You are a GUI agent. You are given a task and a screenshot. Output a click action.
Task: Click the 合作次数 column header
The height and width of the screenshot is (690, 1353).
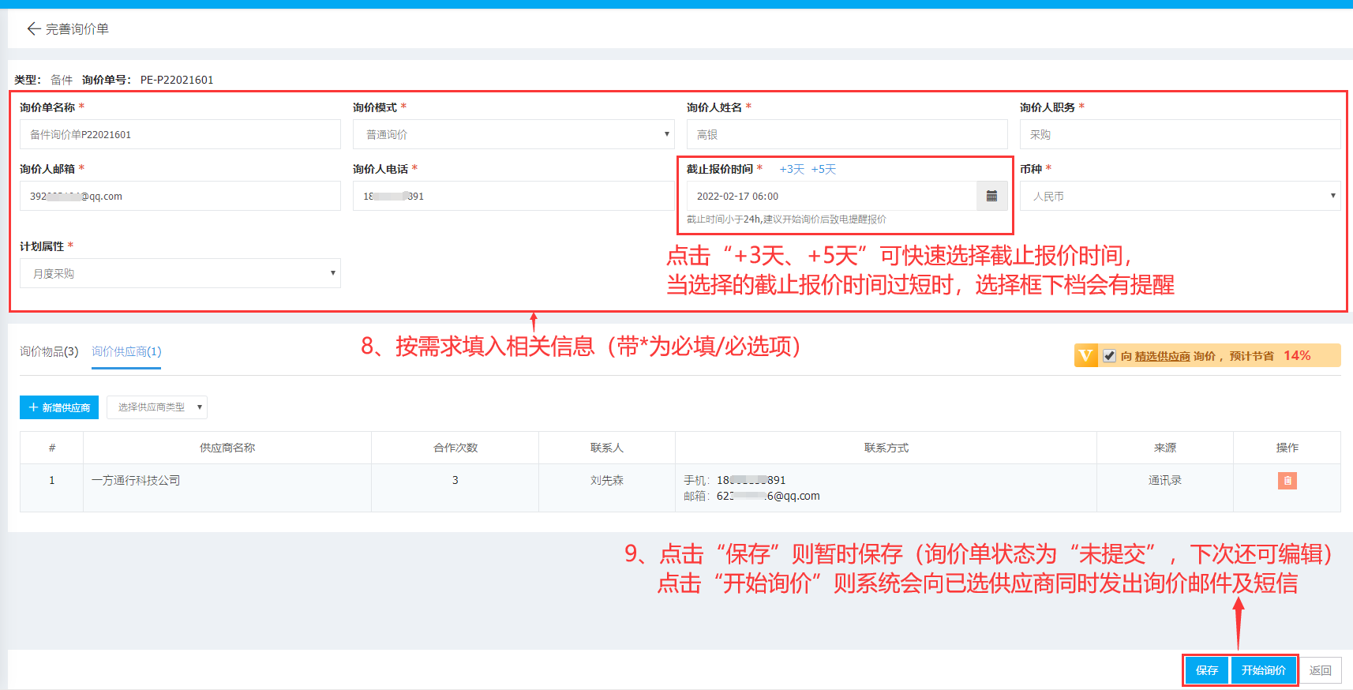pyautogui.click(x=455, y=448)
